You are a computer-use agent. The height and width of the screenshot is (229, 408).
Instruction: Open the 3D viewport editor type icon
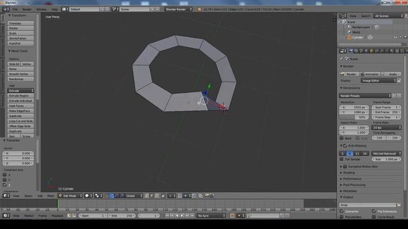click(6, 196)
